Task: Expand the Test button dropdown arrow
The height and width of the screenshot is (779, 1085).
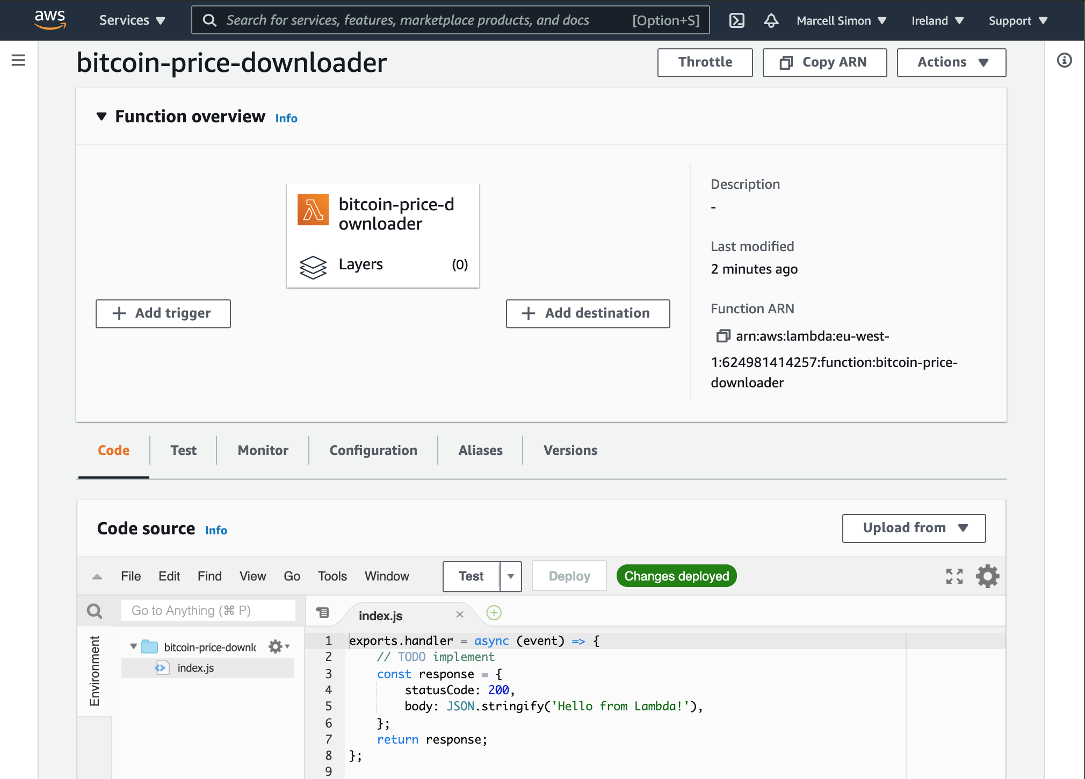Action: click(x=510, y=576)
